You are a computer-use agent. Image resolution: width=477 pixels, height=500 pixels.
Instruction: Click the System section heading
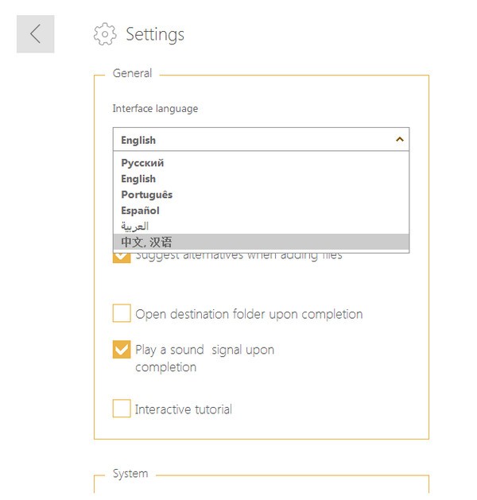coord(130,474)
